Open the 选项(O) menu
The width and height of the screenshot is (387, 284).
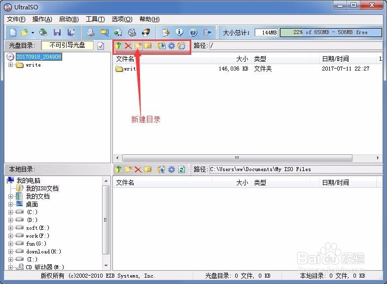(122, 19)
